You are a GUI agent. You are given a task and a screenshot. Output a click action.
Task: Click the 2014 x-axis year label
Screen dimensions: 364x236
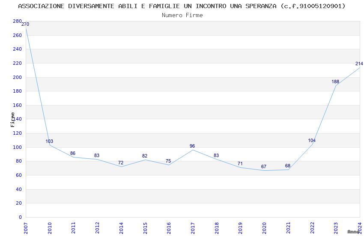click(x=121, y=228)
